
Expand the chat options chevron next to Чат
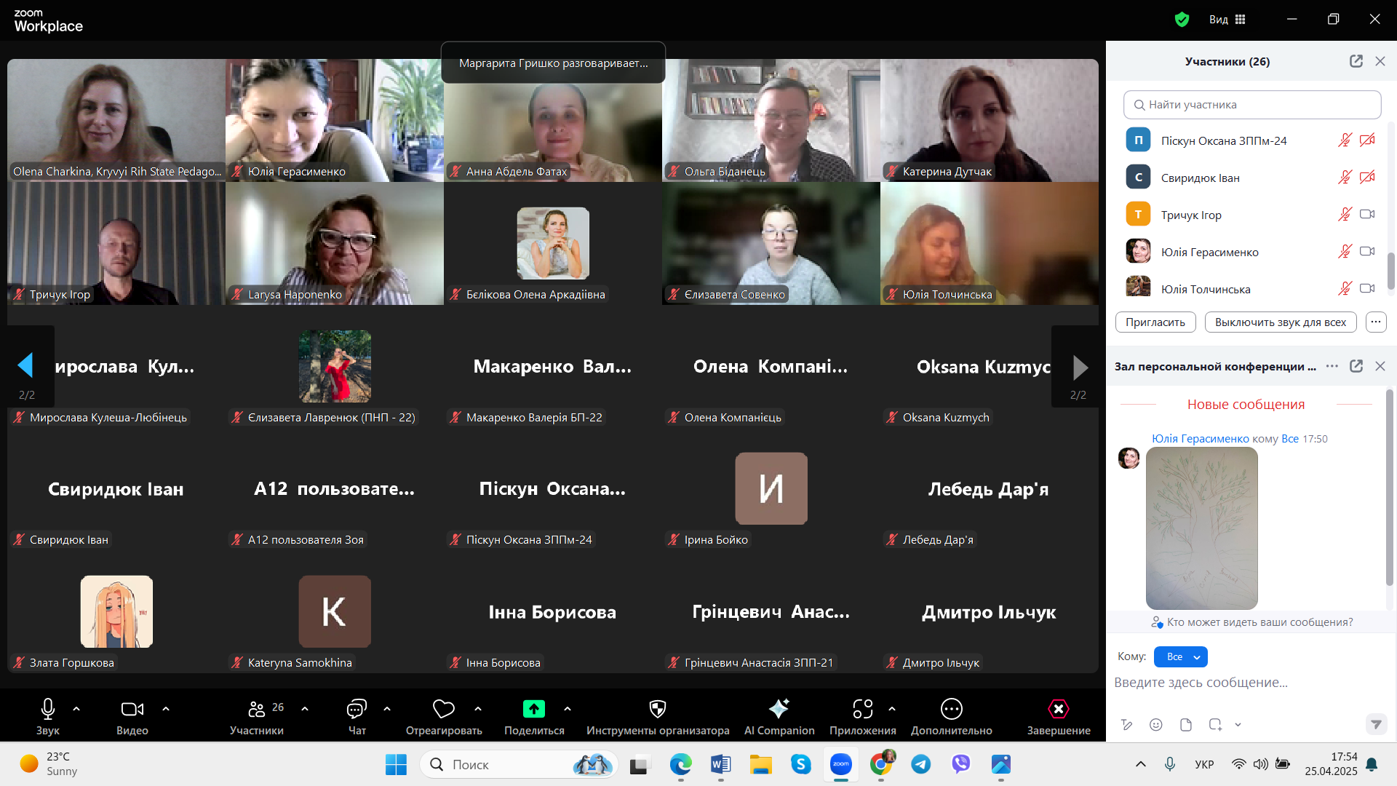click(x=387, y=708)
